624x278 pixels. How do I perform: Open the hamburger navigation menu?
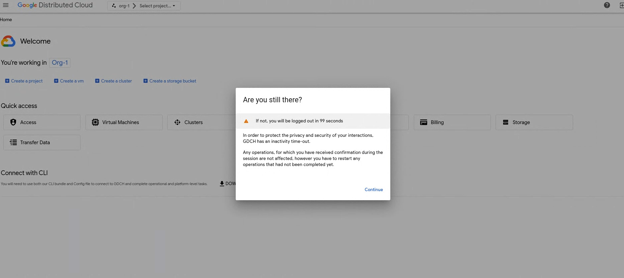tap(6, 5)
